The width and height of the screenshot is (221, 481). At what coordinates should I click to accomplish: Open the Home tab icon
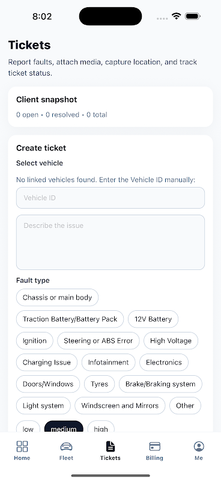pyautogui.click(x=22, y=446)
